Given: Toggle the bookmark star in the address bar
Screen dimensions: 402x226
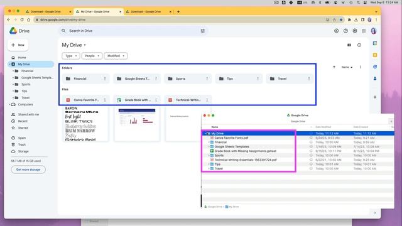Looking at the screenshot, I should (x=341, y=19).
